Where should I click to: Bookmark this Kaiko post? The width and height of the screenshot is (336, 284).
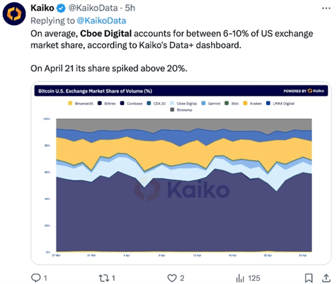coord(308,278)
